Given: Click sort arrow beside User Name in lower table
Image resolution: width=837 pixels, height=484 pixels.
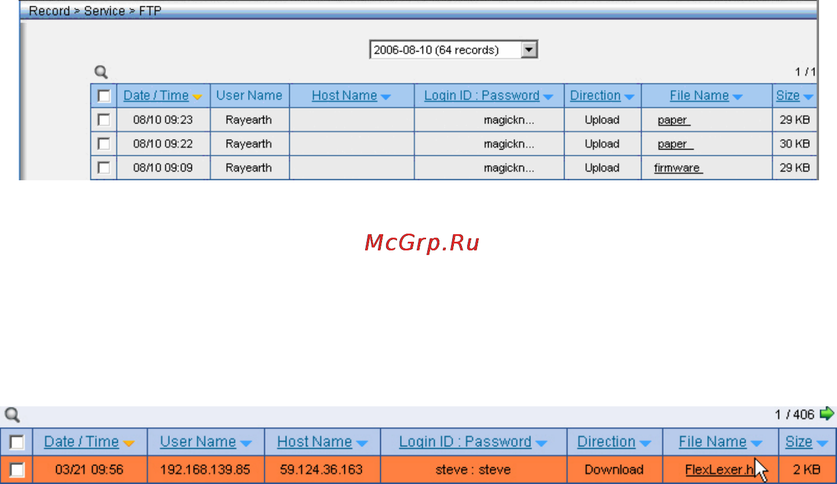Looking at the screenshot, I should [x=246, y=444].
